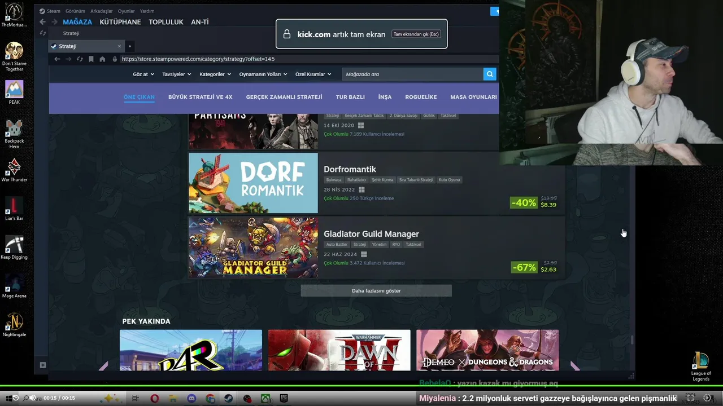This screenshot has width=723, height=406.
Task: Click the PEK YAKINDA carousel next arrow
Action: point(574,367)
